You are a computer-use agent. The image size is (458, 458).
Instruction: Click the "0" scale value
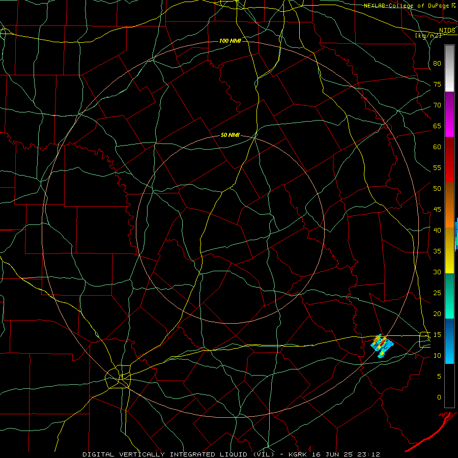pyautogui.click(x=439, y=397)
